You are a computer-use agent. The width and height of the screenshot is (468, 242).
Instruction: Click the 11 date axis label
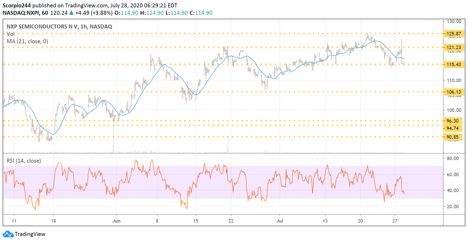(x=14, y=221)
